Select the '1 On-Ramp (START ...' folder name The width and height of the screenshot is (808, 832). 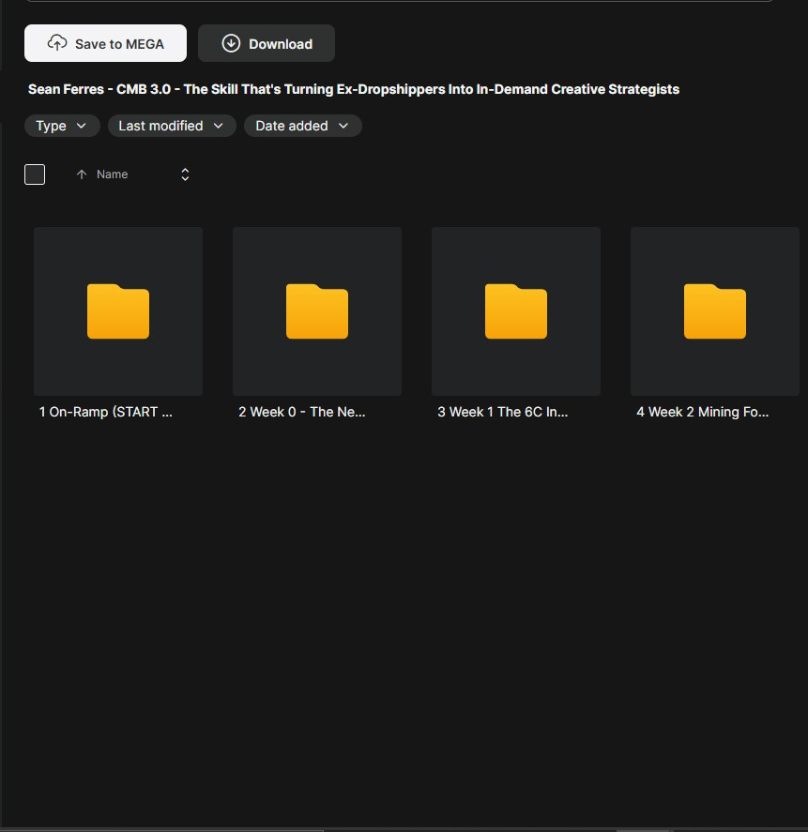tap(106, 412)
